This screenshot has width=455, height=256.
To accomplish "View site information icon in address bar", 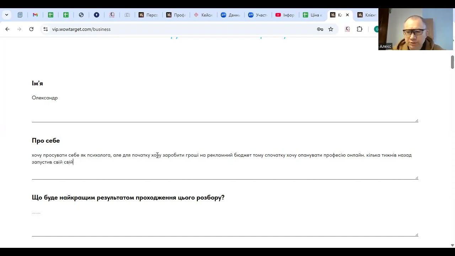I will [x=45, y=29].
